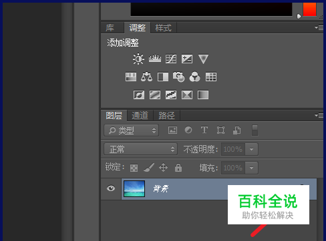326x241 pixels.
Task: Open the 正常 blend mode dropdown
Action: [141, 149]
